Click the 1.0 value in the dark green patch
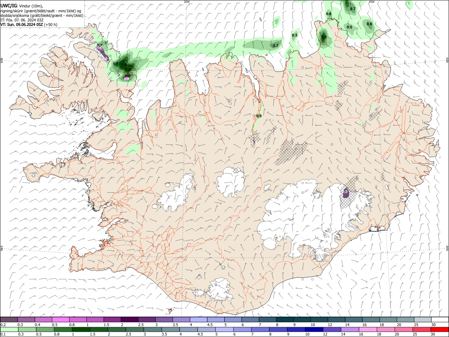 tap(115, 64)
